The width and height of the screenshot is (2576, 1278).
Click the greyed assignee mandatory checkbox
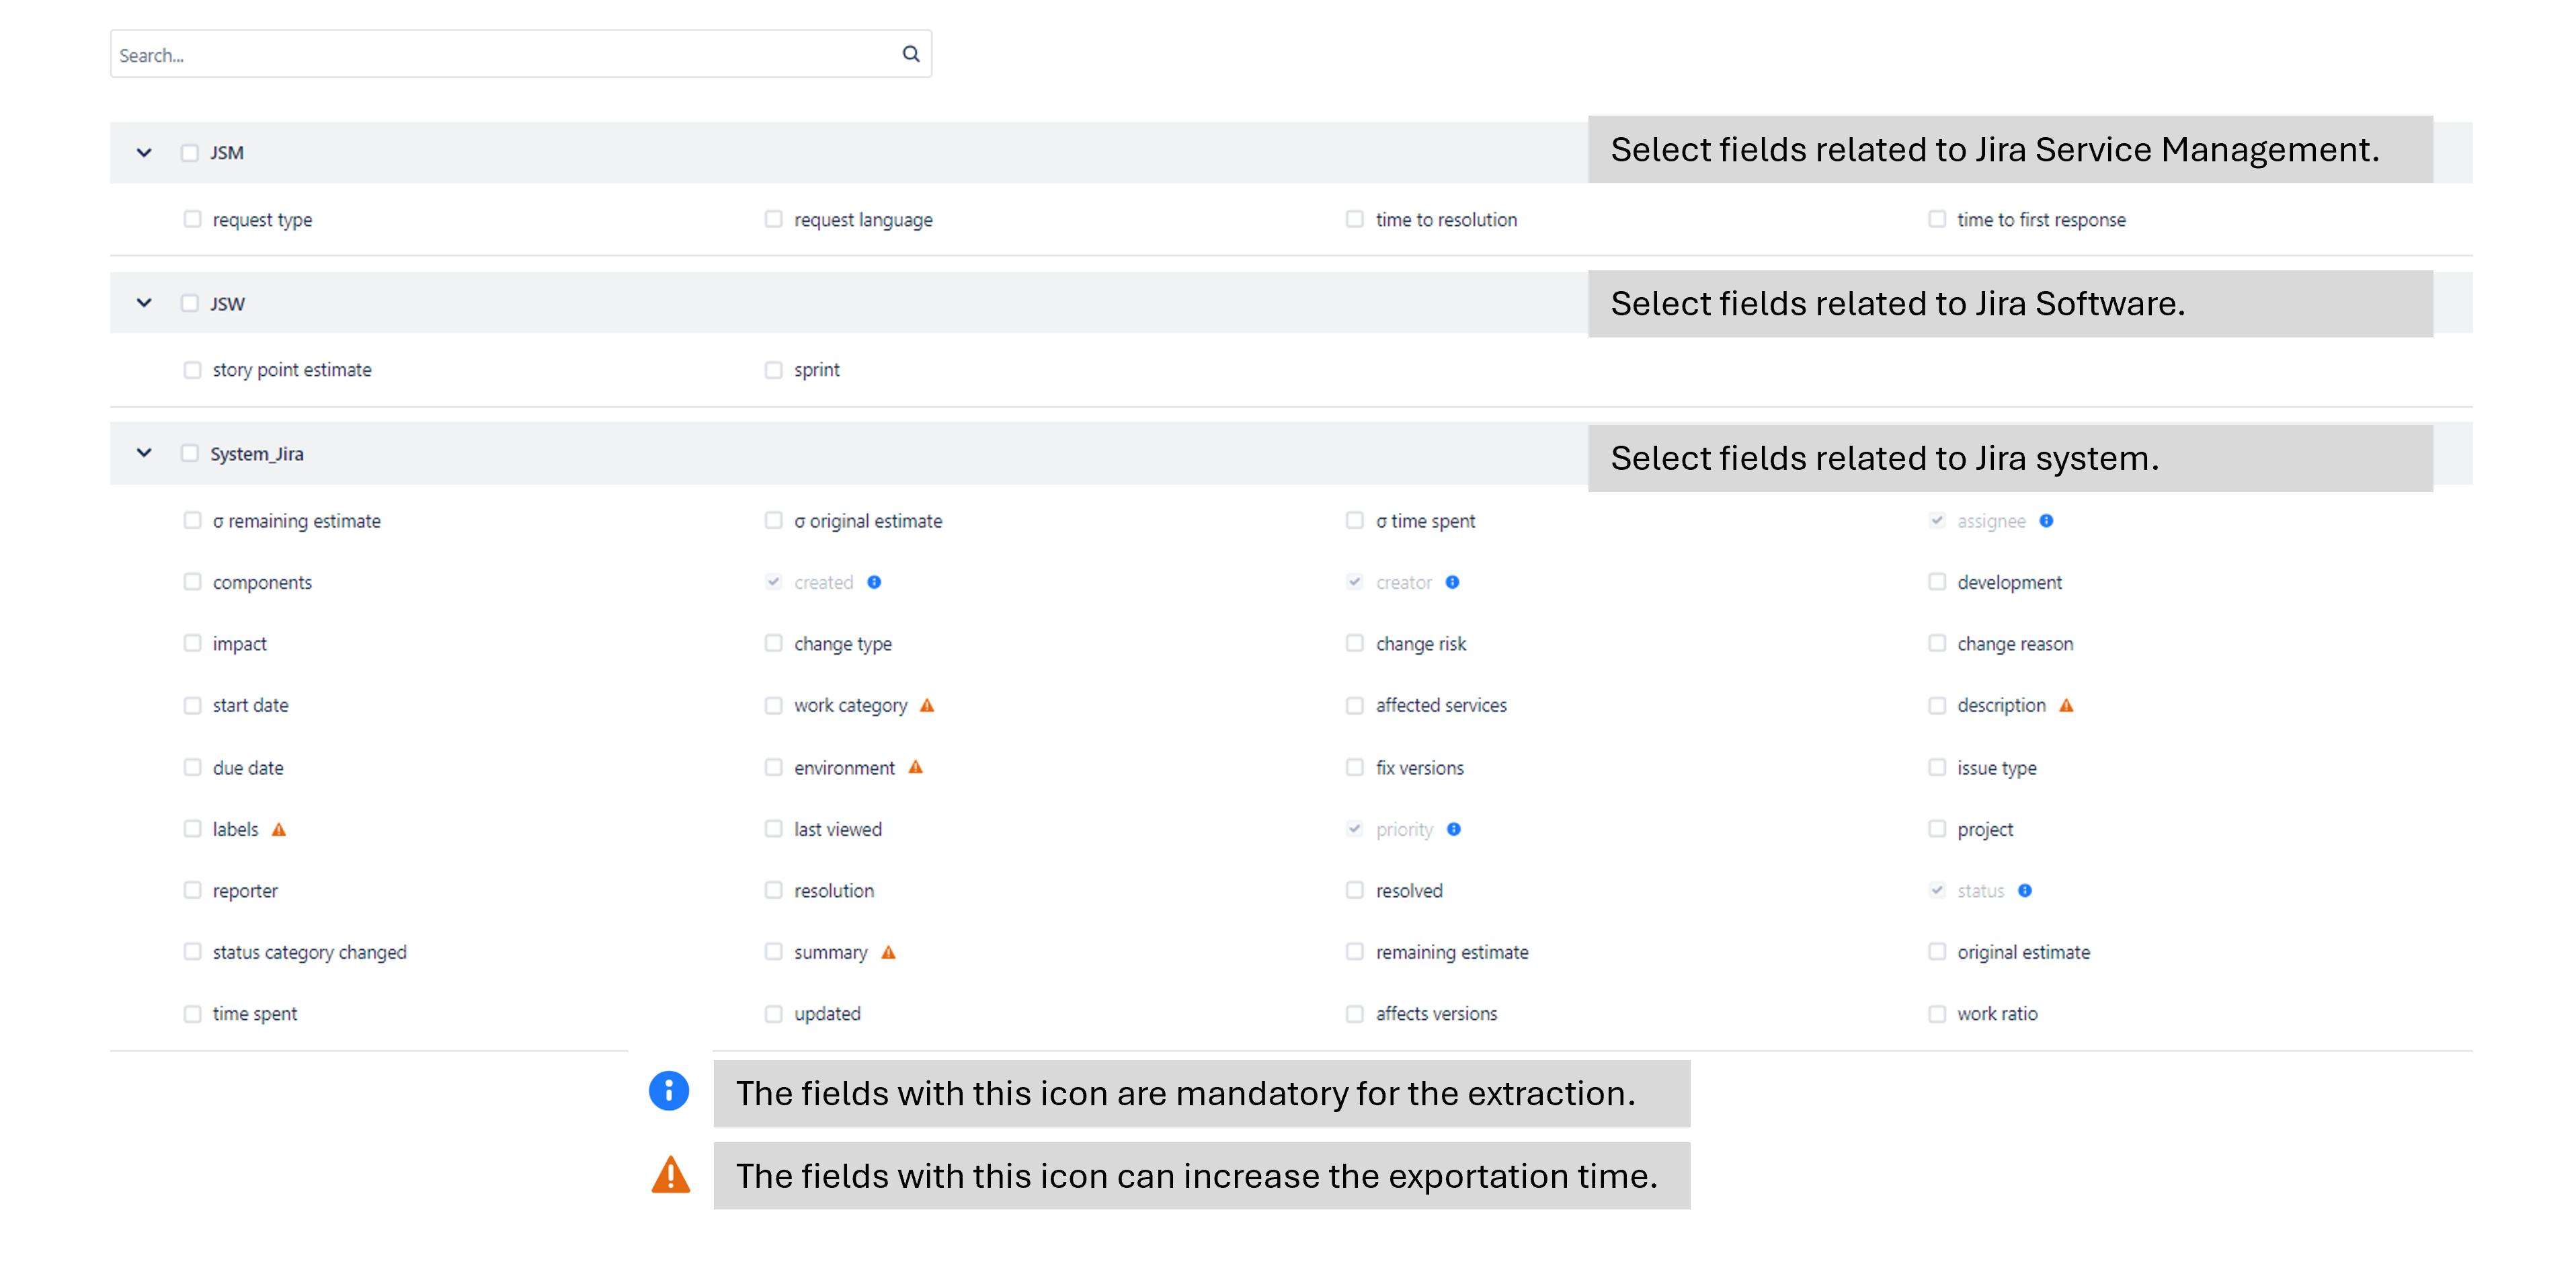pos(1936,520)
